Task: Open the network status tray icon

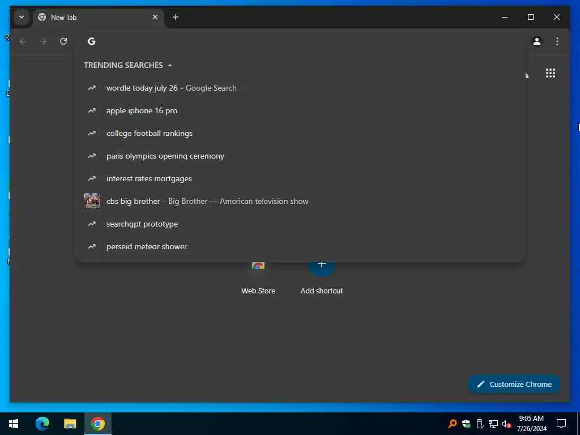Action: pyautogui.click(x=493, y=424)
